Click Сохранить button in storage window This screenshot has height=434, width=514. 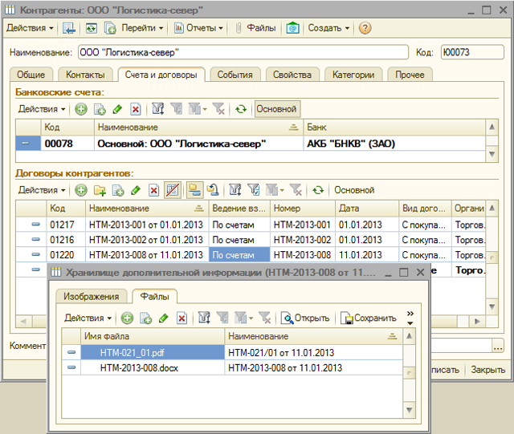(369, 318)
